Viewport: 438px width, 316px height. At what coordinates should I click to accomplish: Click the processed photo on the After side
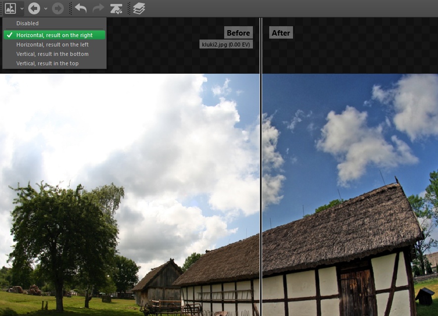pyautogui.click(x=350, y=195)
